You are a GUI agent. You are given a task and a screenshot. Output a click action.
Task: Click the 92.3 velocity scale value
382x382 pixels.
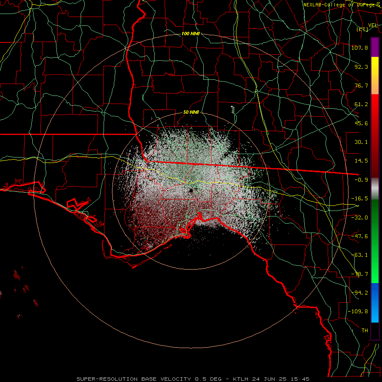[361, 67]
